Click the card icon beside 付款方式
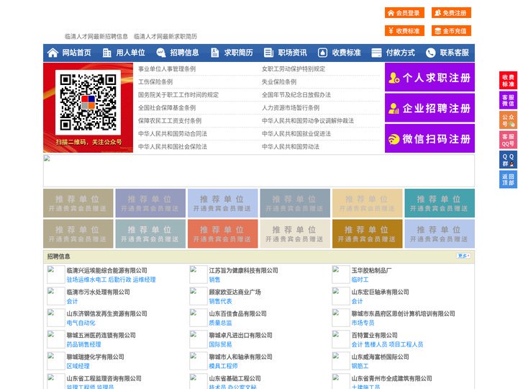This screenshot has height=389, width=518. 376,53
